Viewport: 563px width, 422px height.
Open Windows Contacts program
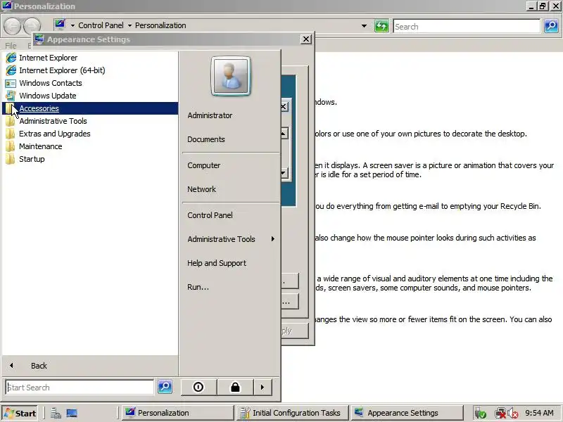coord(90,83)
